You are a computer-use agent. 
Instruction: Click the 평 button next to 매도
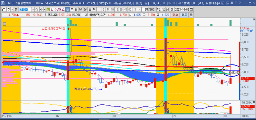click(191, 15)
